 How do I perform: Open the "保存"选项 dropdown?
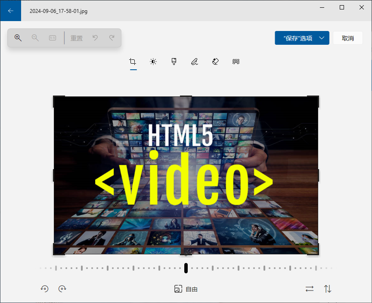click(x=302, y=38)
